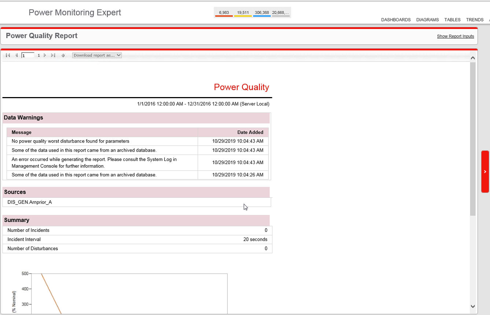
Task: Select the 'An error occurred while generating' message
Action: click(x=94, y=163)
